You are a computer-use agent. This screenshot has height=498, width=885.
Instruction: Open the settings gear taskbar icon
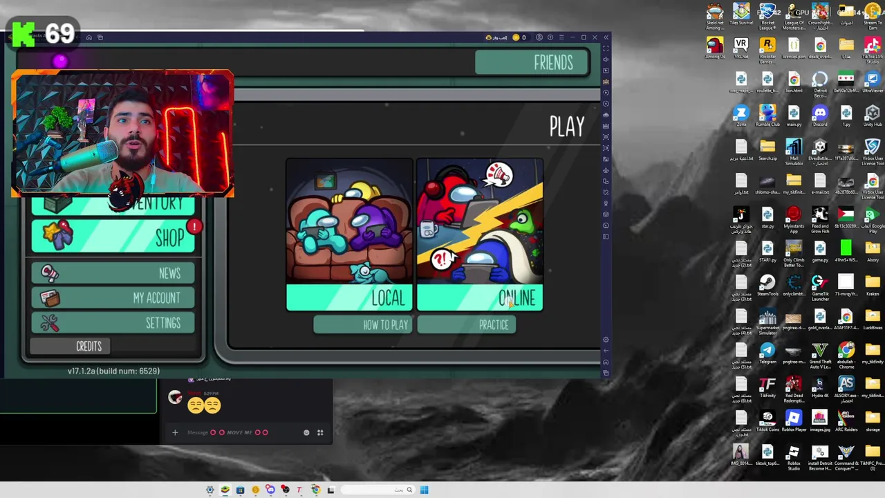coord(209,490)
